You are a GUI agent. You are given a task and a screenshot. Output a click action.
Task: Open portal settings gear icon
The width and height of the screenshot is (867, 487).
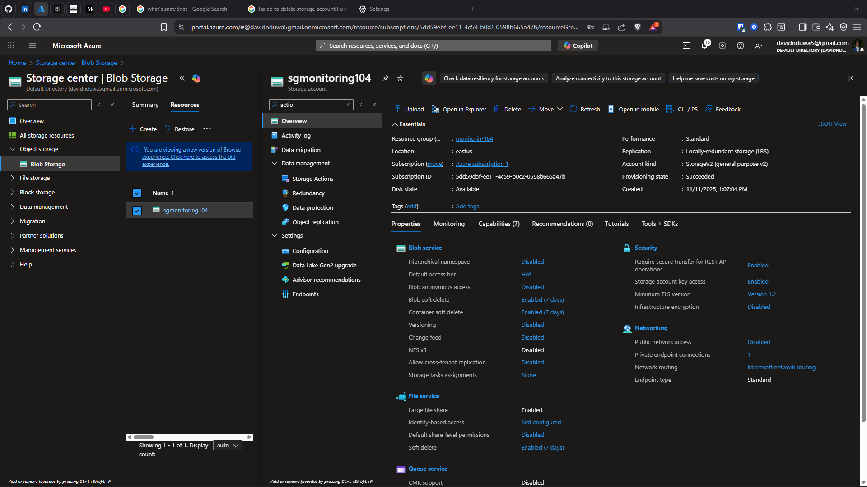click(x=722, y=46)
